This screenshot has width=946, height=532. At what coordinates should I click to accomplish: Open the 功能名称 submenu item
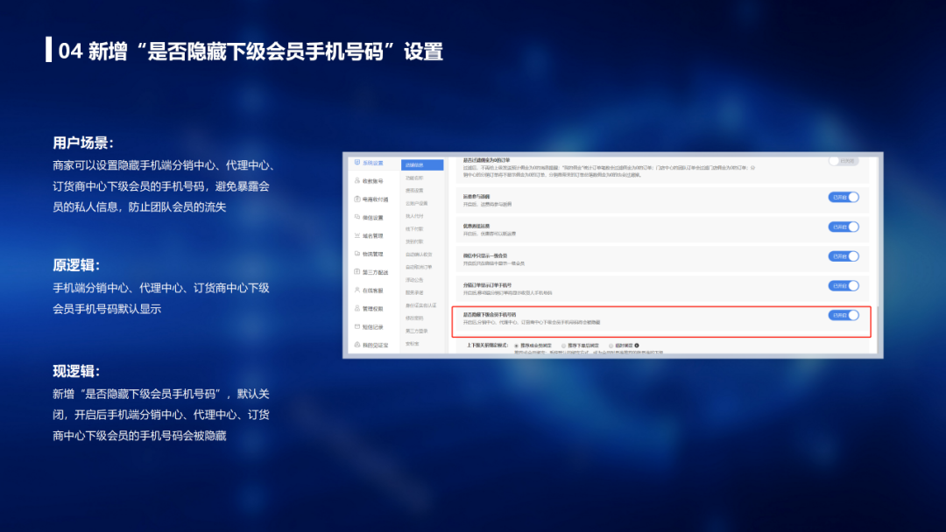[x=414, y=178]
